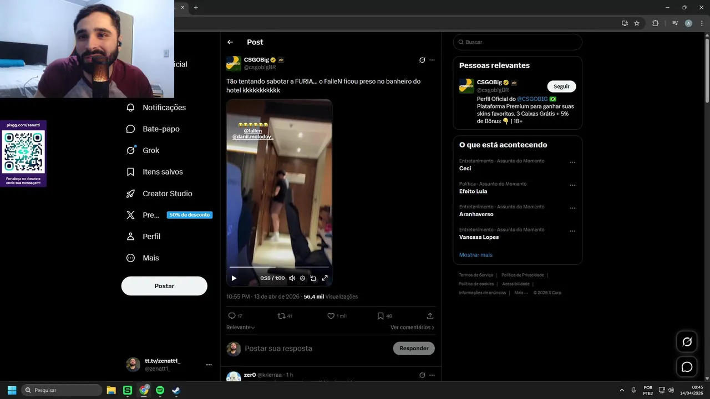
Task: Click Política de Privacidade footer link
Action: tap(523, 275)
